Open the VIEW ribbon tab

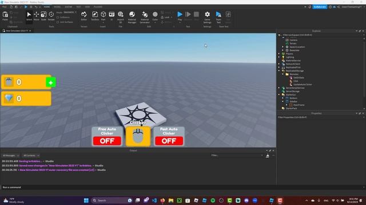click(87, 7)
